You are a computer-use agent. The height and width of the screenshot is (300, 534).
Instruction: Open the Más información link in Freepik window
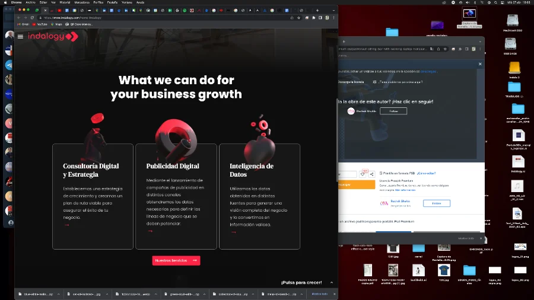(405, 190)
